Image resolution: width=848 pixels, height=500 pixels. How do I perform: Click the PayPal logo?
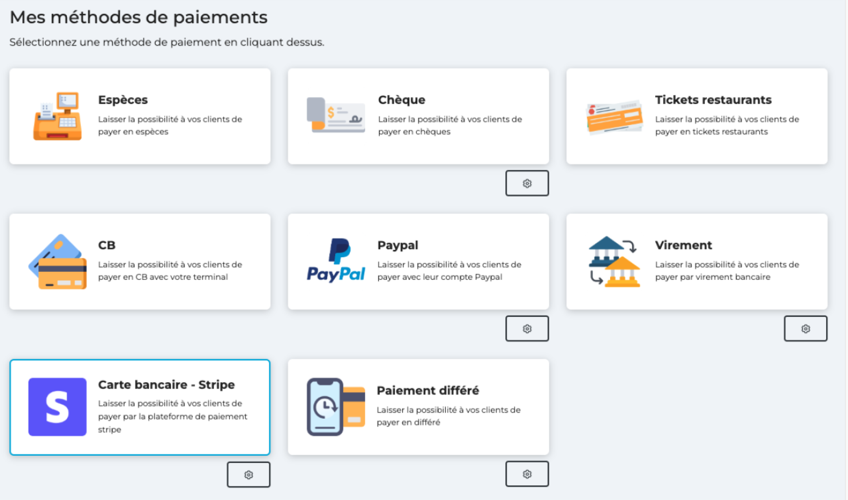[336, 260]
